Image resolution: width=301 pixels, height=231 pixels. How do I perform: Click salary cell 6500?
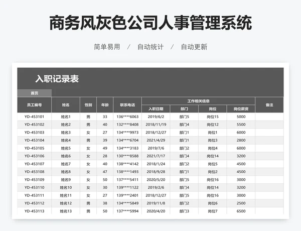[x=241, y=211]
